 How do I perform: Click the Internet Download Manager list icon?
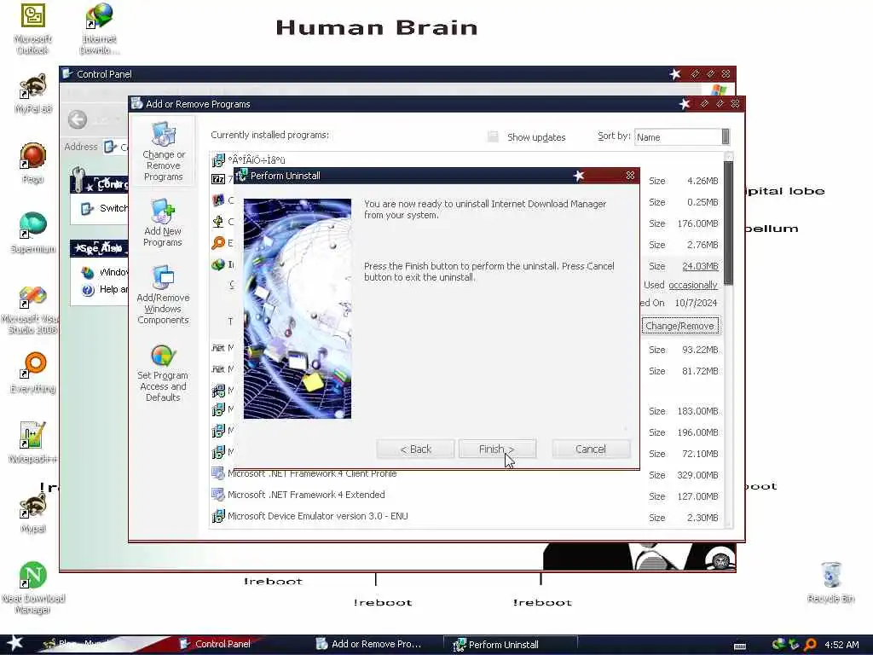(218, 264)
